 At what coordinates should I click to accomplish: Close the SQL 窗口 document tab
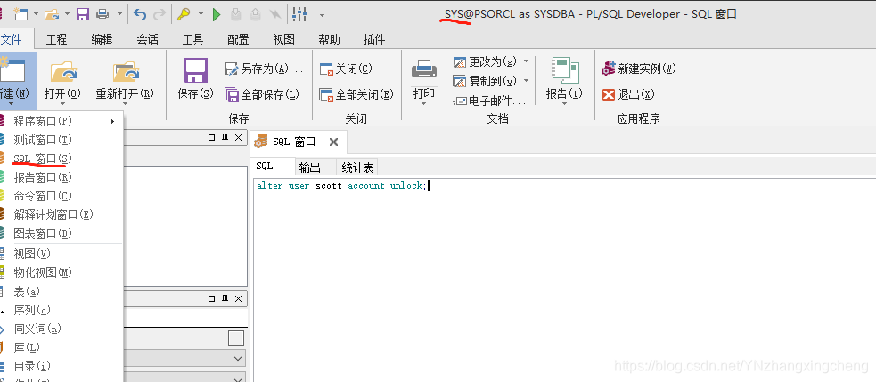coord(333,142)
